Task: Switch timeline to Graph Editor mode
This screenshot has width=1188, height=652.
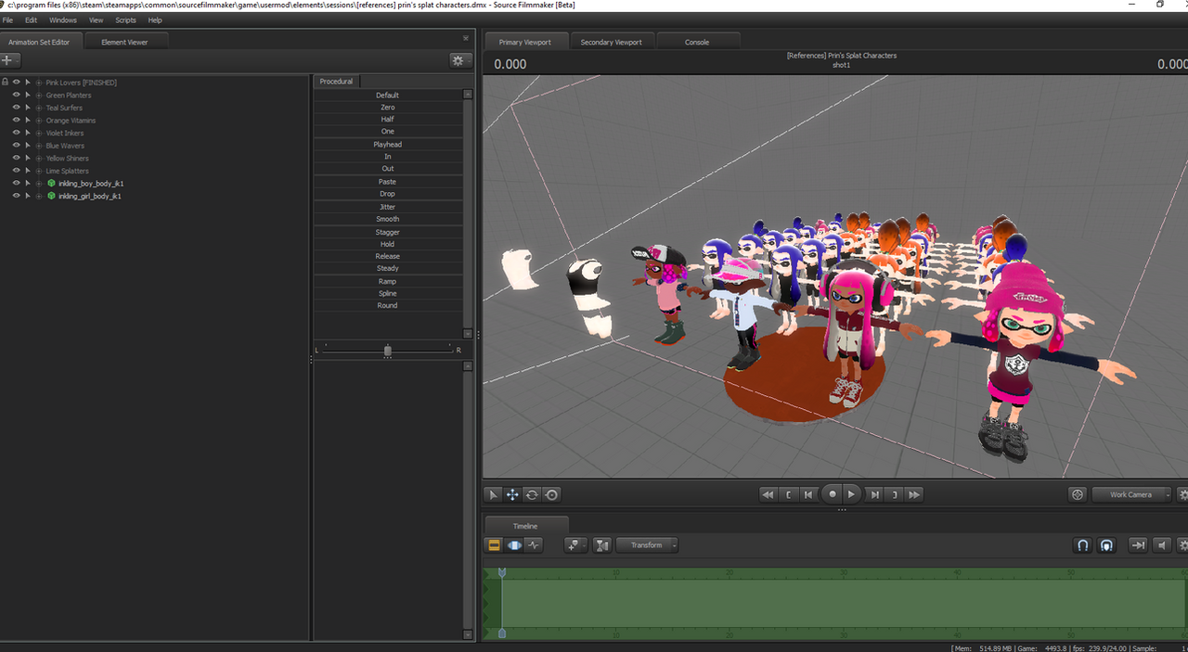Action: click(534, 545)
